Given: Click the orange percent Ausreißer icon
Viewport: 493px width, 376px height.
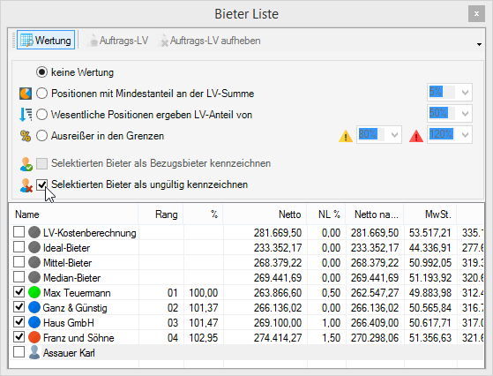Looking at the screenshot, I should [26, 136].
